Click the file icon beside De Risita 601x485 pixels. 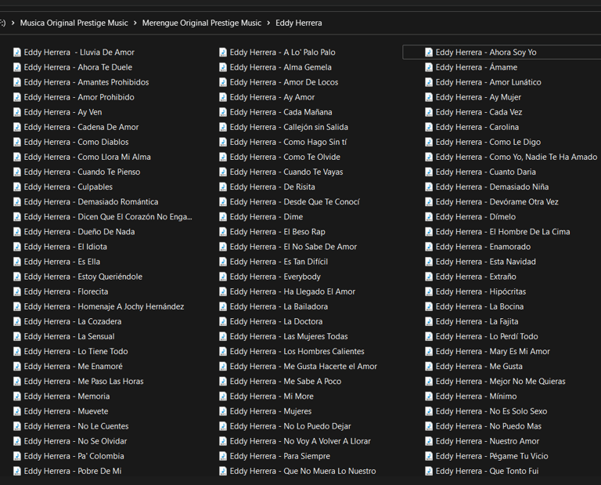[223, 186]
